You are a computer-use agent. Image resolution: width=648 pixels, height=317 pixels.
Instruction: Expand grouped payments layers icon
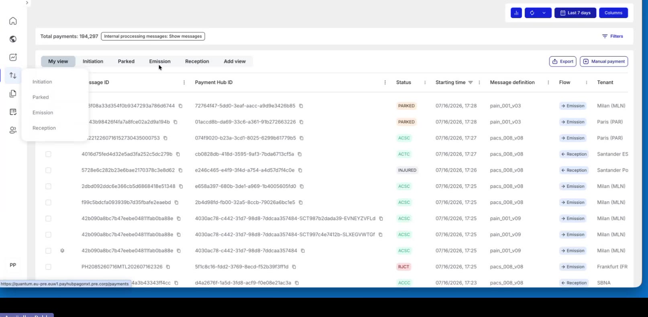point(62,251)
